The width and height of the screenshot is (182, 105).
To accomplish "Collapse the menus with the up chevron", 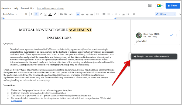I will click(x=180, y=14).
